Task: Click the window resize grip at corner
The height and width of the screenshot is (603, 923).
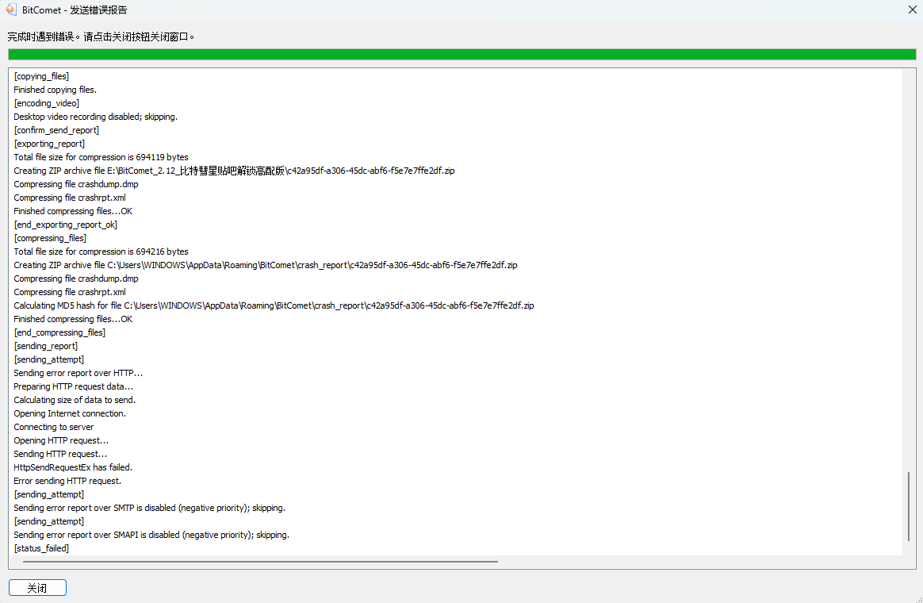Action: click(918, 599)
